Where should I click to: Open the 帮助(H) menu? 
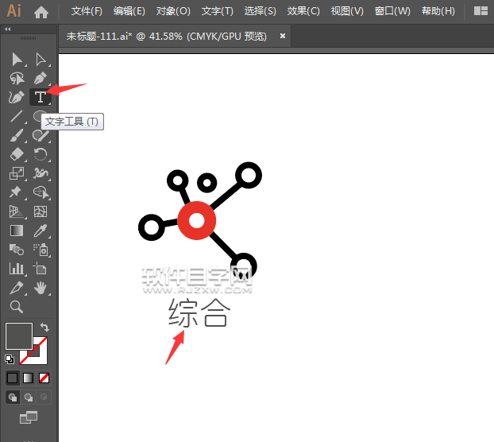pyautogui.click(x=438, y=11)
